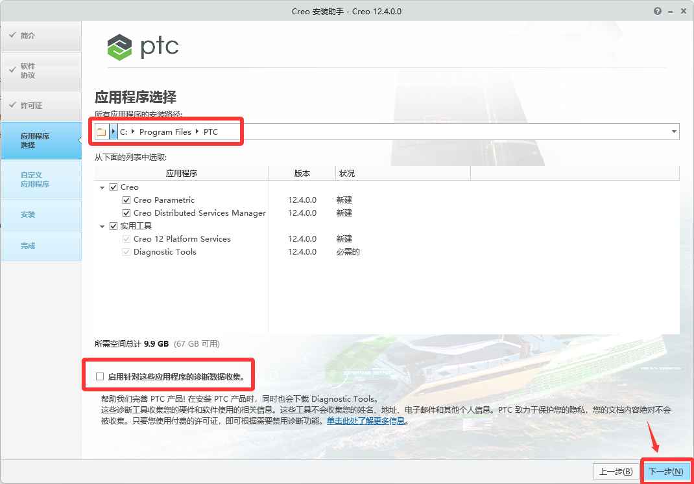Uncheck the top-level Creo checkbox
The width and height of the screenshot is (694, 484).
coord(114,187)
